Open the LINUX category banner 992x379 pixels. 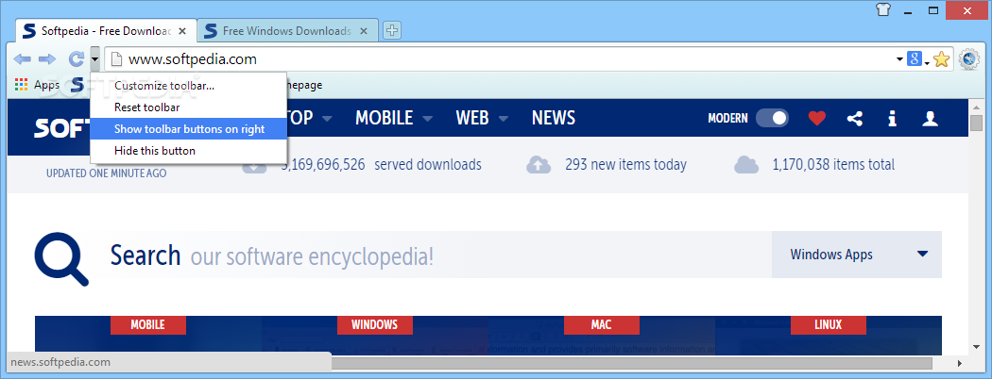point(829,324)
